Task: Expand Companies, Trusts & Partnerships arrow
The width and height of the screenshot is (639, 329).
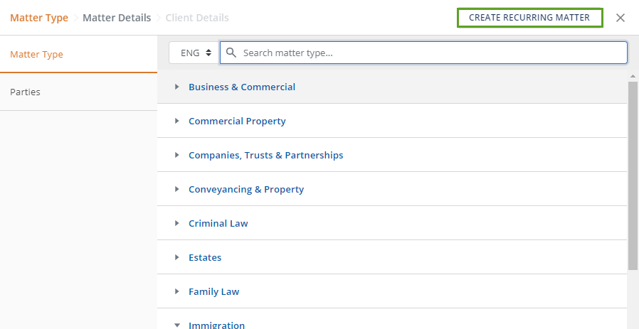Action: tap(177, 155)
